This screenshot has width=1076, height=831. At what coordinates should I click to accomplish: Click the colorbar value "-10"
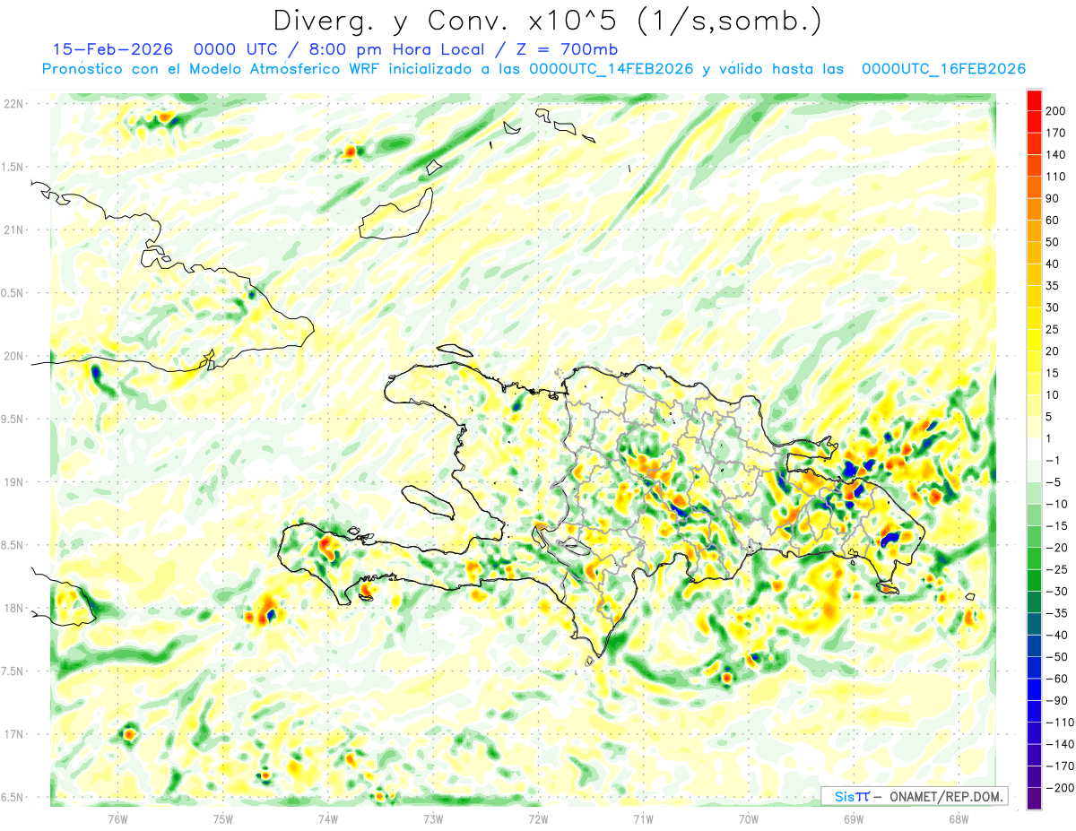1055,504
